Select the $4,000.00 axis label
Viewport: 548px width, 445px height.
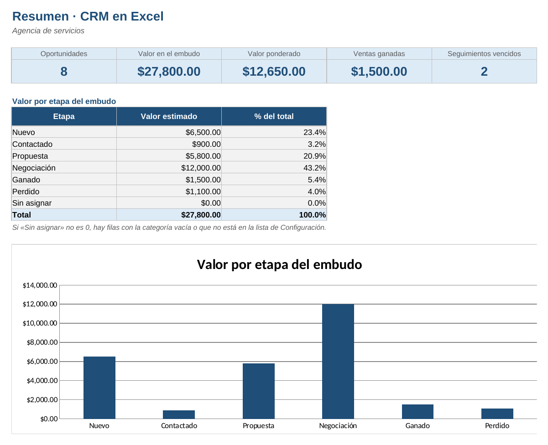(x=42, y=381)
